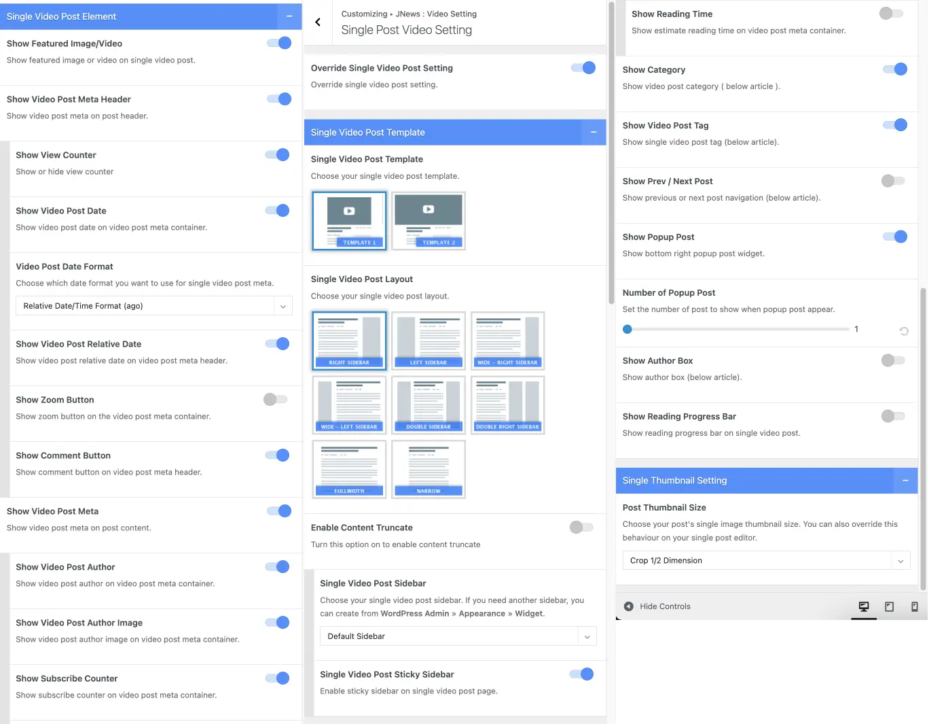Reset the Number of Popup Post value
The width and height of the screenshot is (946, 724).
coord(904,331)
